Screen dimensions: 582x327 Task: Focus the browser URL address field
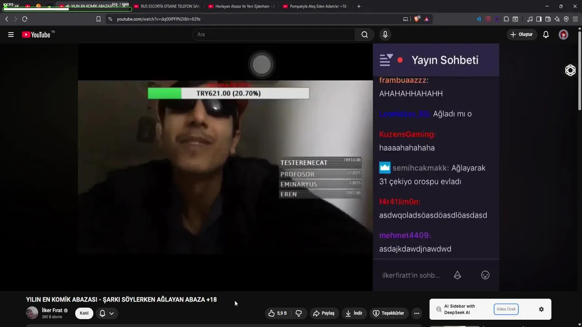(255, 19)
